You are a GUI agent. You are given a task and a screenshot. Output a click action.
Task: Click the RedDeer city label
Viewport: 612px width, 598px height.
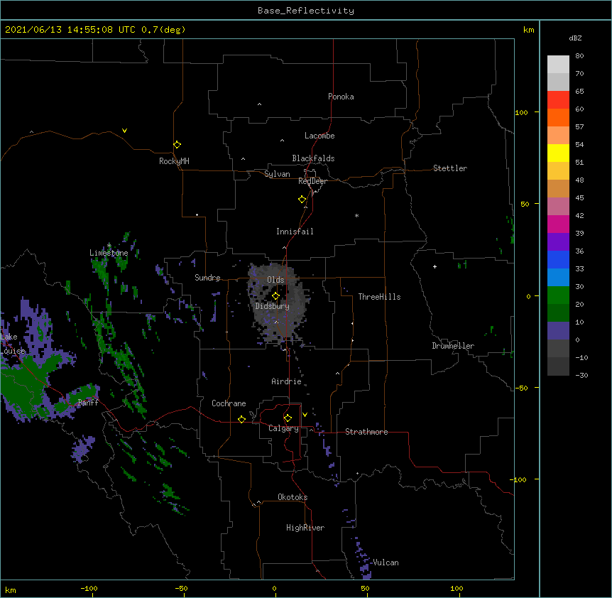312,181
